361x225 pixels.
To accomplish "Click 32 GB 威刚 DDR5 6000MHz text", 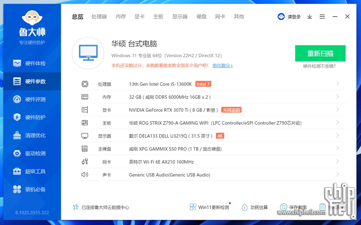I will 170,97.
